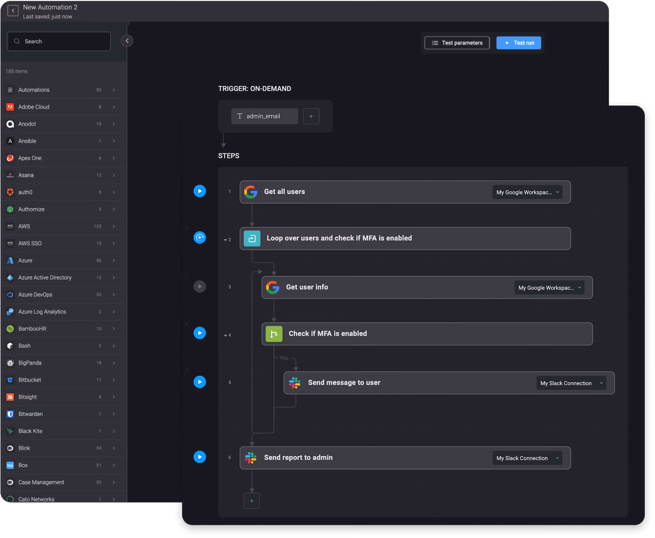The width and height of the screenshot is (655, 538).
Task: Click the Apex One icon
Action: click(10, 158)
